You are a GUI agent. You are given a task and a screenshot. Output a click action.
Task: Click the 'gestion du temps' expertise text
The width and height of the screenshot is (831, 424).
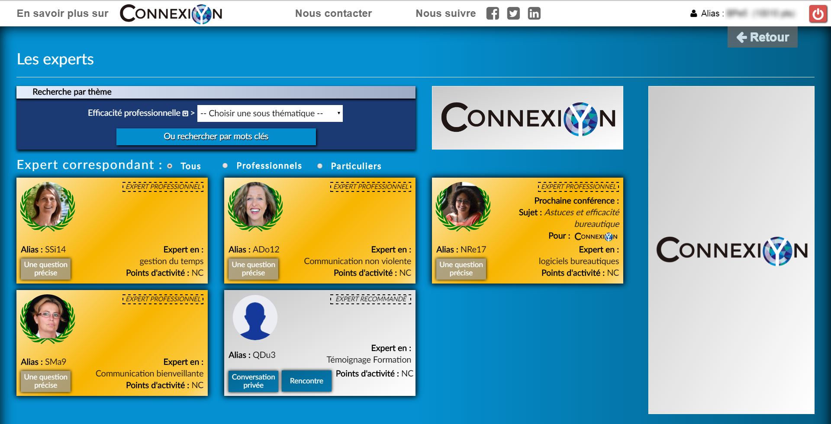click(x=171, y=261)
